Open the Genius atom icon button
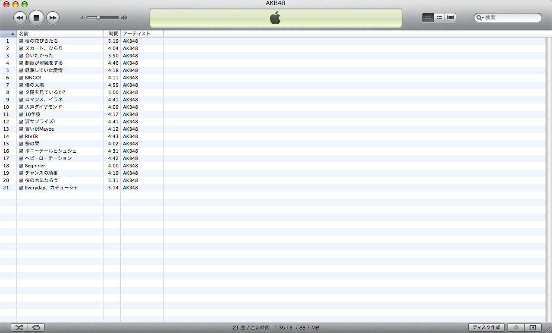This screenshot has height=333, width=552. click(x=516, y=328)
